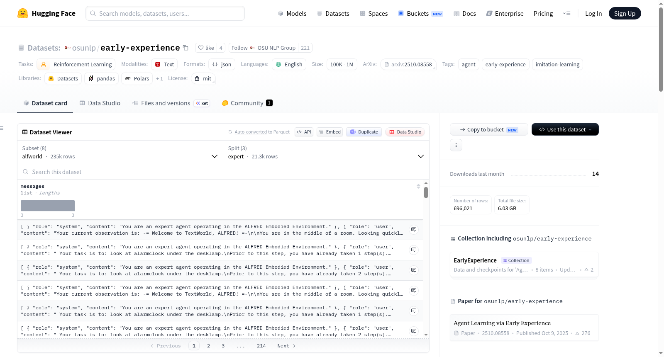Expand the +1 more libraries

(159, 78)
